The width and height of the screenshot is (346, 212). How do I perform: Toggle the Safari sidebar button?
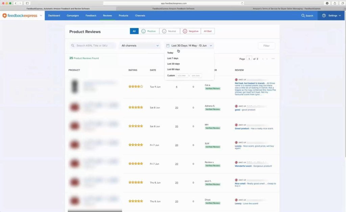point(27,3)
